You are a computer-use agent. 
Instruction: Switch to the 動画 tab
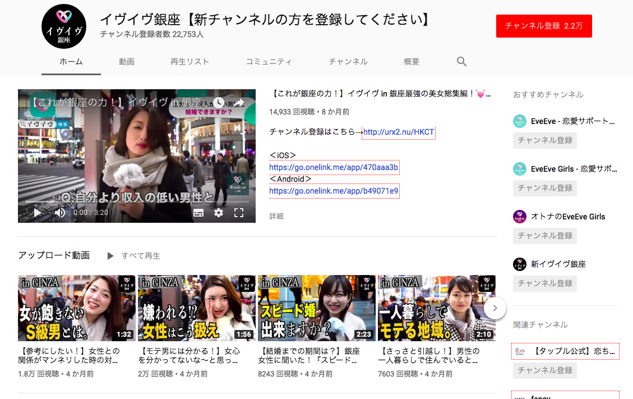pos(127,62)
